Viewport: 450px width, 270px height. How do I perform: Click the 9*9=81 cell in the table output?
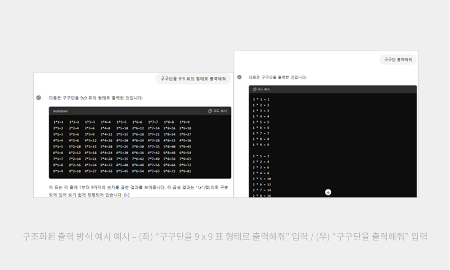185,171
